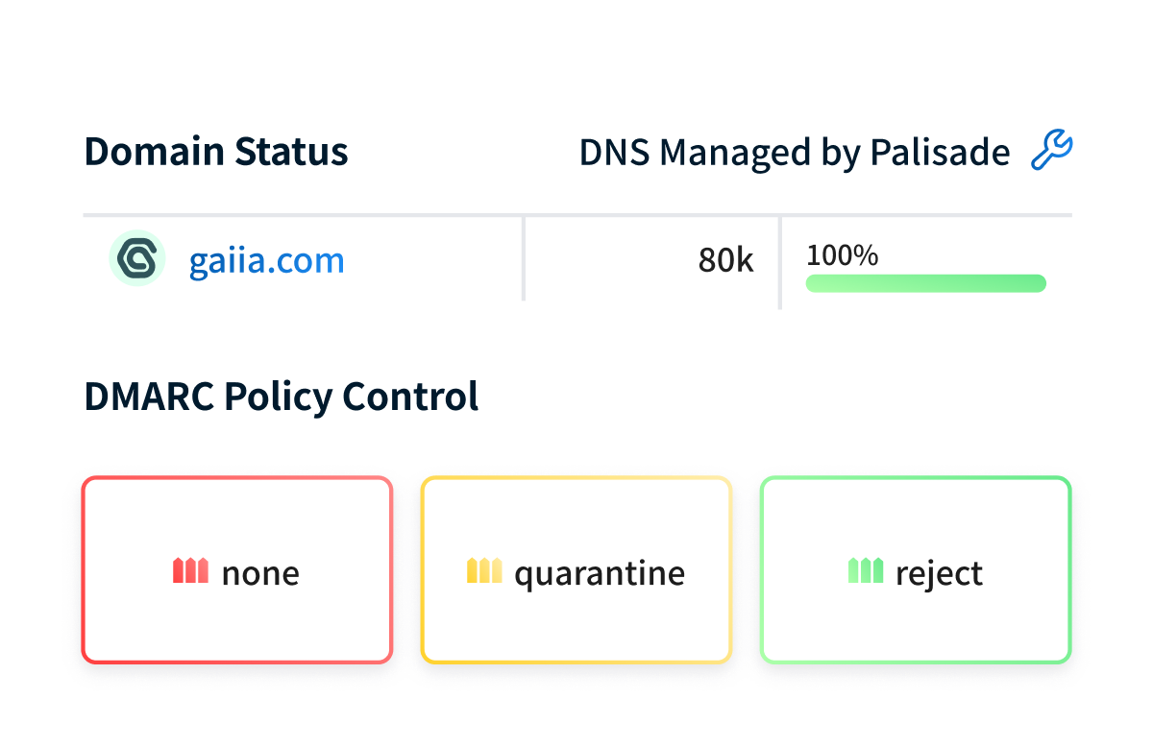The height and width of the screenshot is (747, 1153).
Task: Click the wrench icon beside DNS Managed
Action: (1051, 152)
